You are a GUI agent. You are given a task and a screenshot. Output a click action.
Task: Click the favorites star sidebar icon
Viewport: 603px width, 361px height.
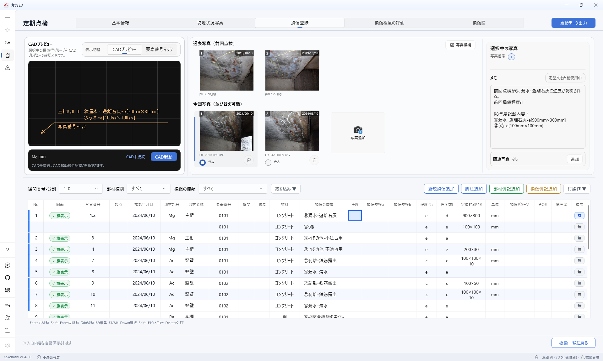(x=8, y=30)
